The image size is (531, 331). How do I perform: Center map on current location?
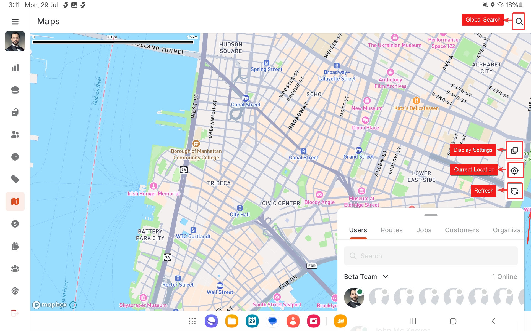pos(514,171)
